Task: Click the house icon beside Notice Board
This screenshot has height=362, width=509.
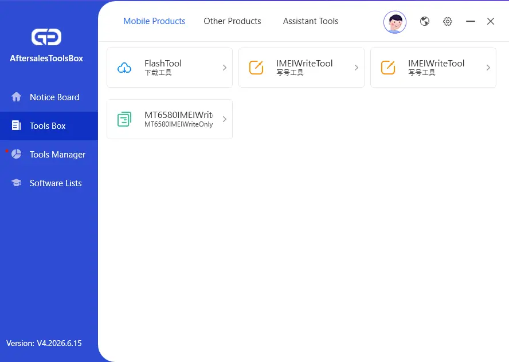Action: (x=16, y=97)
